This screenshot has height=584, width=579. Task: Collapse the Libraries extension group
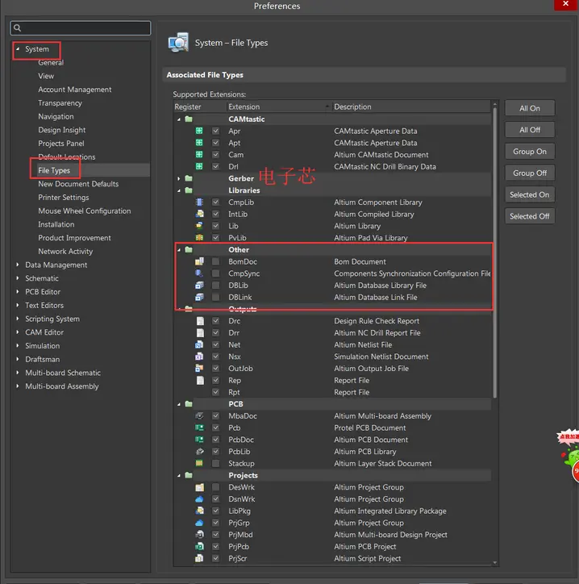tap(179, 190)
